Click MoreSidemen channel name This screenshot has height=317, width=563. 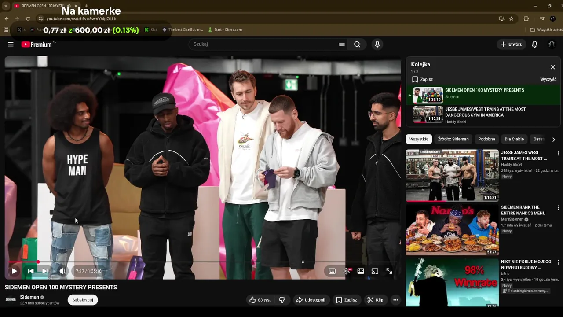pyautogui.click(x=512, y=219)
